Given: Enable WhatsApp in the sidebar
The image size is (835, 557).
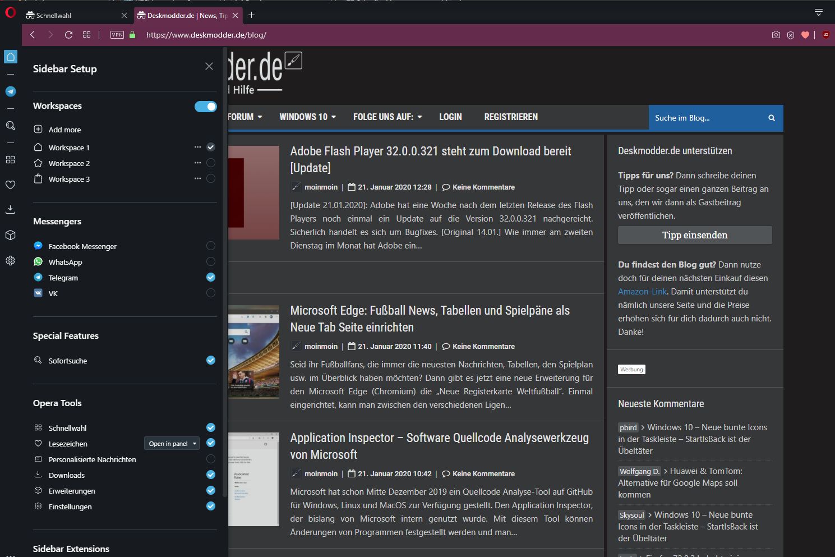Looking at the screenshot, I should pos(211,261).
